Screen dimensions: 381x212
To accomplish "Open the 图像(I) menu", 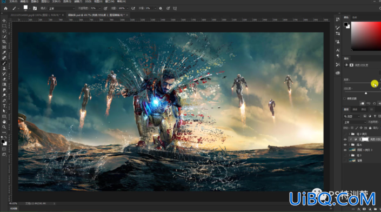I will (35, 2).
